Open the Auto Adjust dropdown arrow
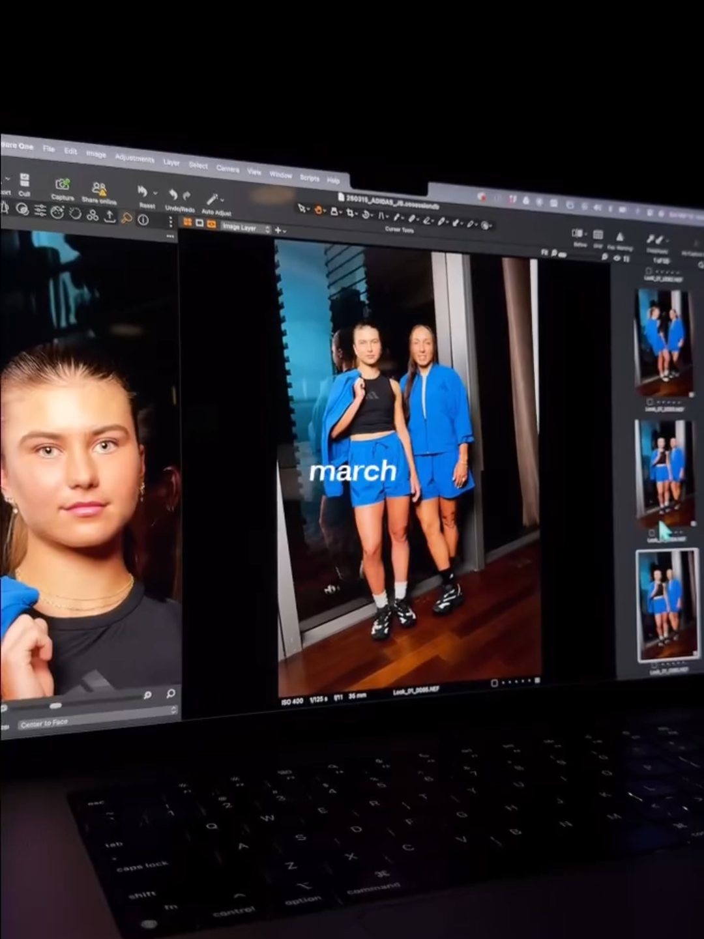704x939 pixels. [x=223, y=200]
